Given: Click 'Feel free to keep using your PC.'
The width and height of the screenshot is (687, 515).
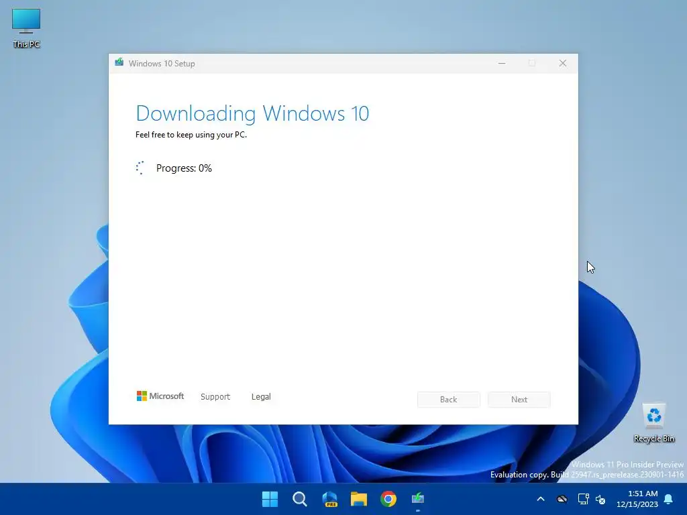Looking at the screenshot, I should click(x=191, y=135).
